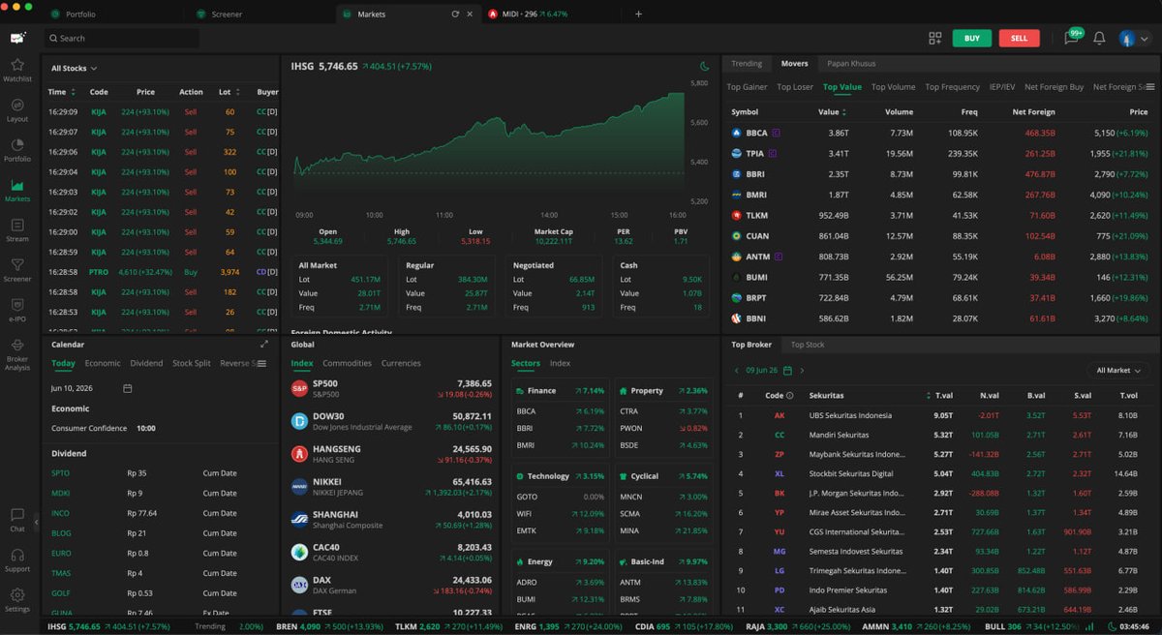Select the Stock Split calendar tab
The width and height of the screenshot is (1162, 635).
click(191, 363)
